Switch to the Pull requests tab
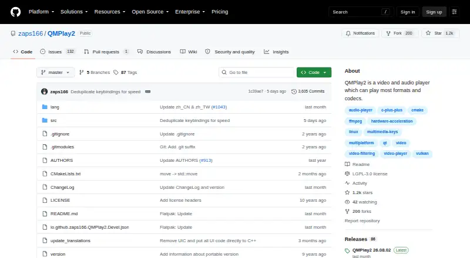Image resolution: width=470 pixels, height=258 pixels. tap(106, 52)
